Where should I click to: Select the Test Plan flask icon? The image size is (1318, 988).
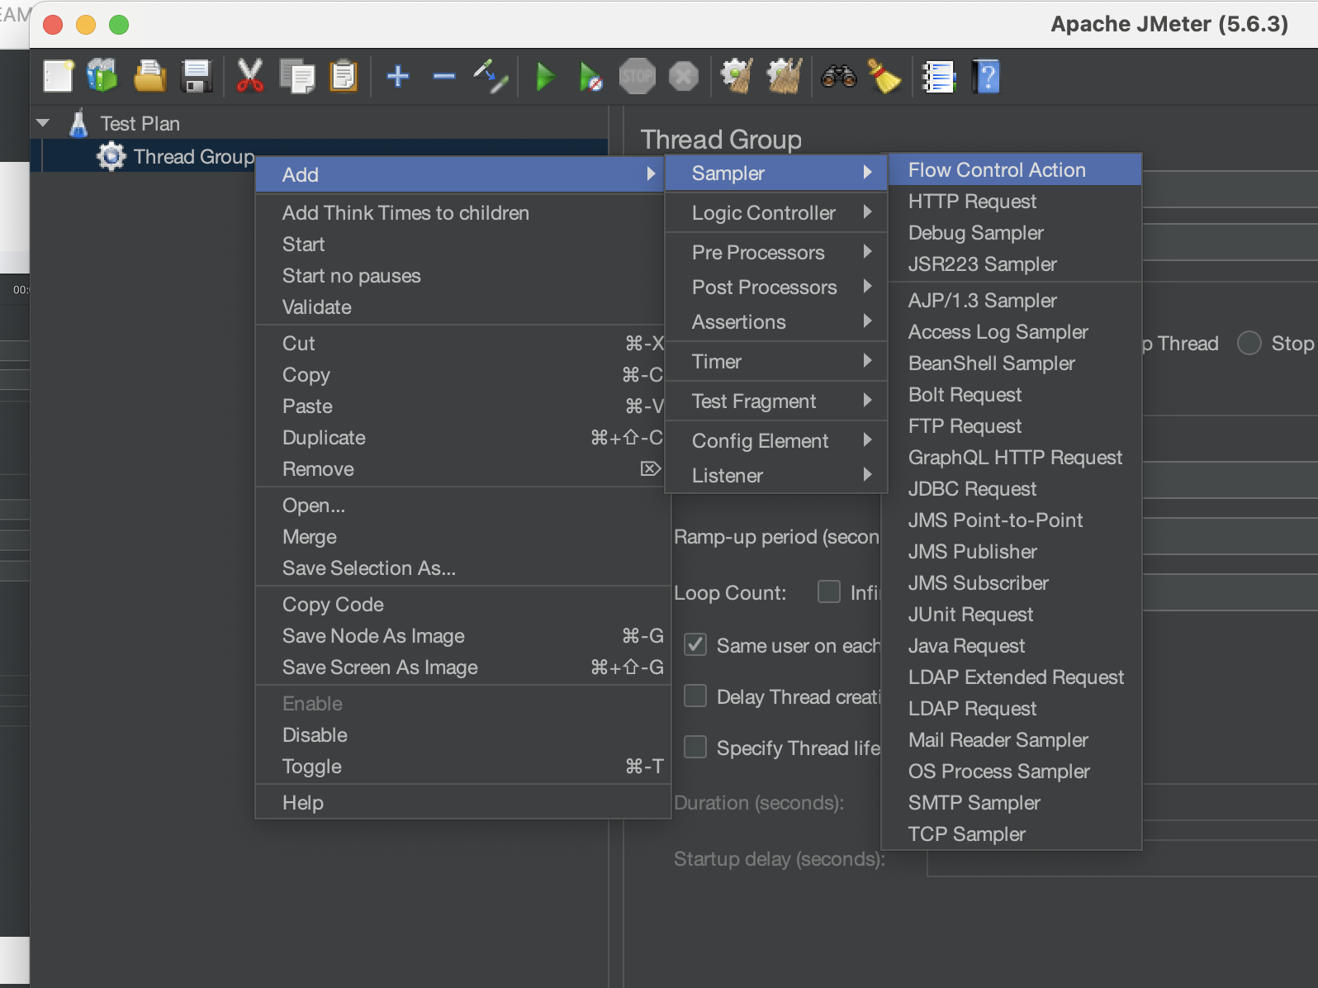[78, 124]
